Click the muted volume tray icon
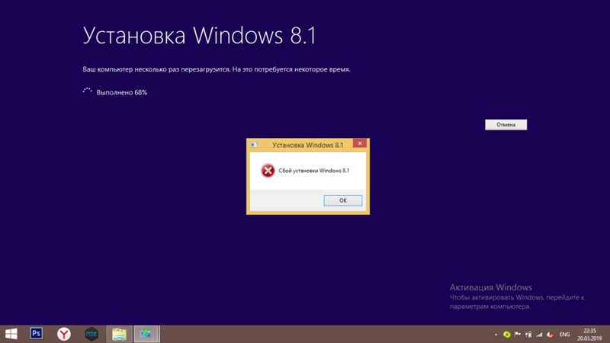Screen dimensions: 610x343 [550, 335]
